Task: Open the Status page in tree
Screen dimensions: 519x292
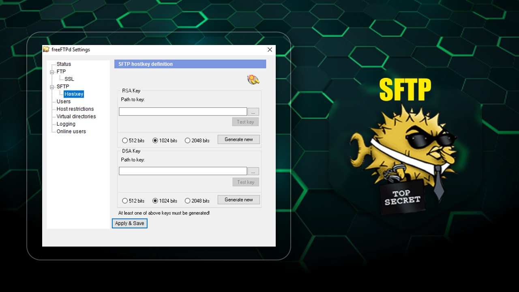Action: tap(64, 64)
